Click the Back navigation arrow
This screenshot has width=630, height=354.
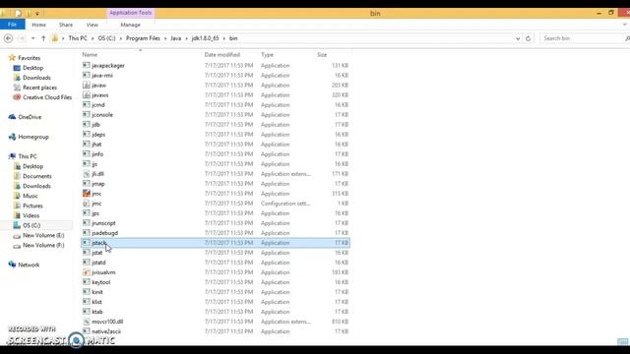pyautogui.click(x=8, y=38)
